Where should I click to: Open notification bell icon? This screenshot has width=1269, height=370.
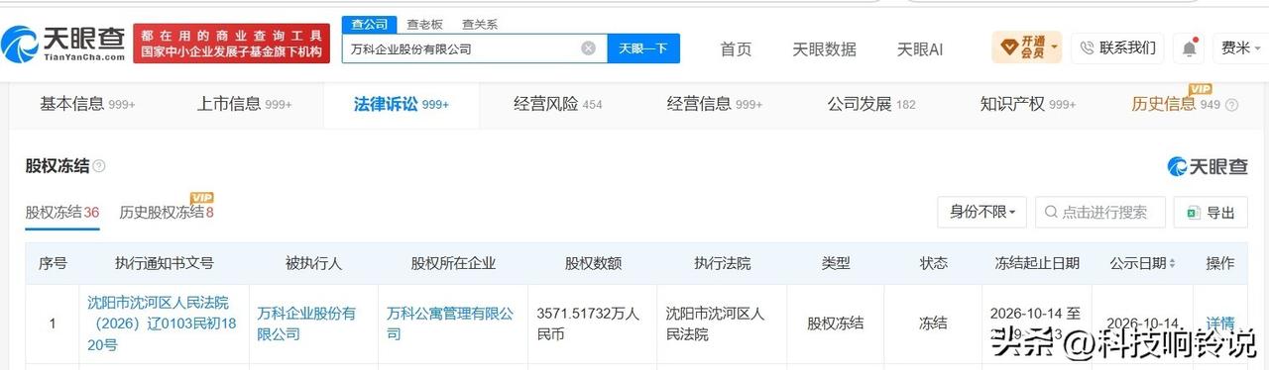1188,47
